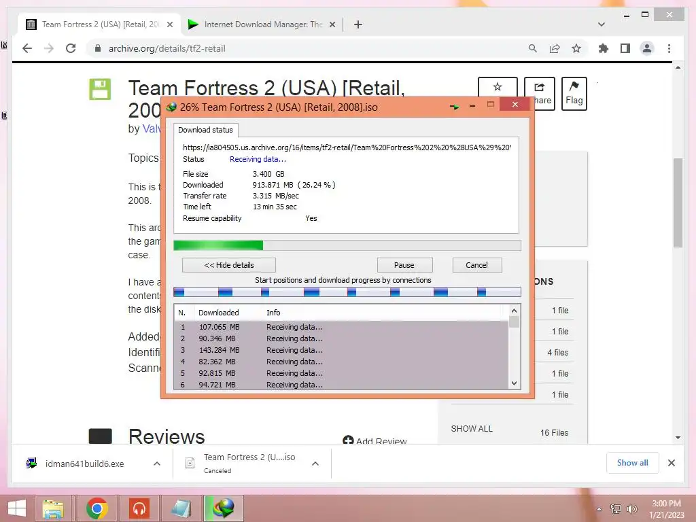This screenshot has width=696, height=522.
Task: Select the Download status tab
Action: pos(205,130)
